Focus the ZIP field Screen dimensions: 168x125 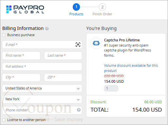(63, 77)
